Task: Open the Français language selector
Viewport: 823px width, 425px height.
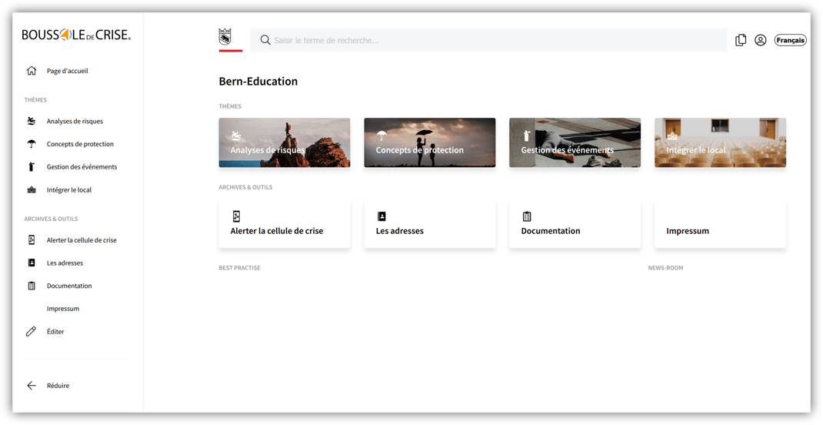Action: pyautogui.click(x=791, y=41)
